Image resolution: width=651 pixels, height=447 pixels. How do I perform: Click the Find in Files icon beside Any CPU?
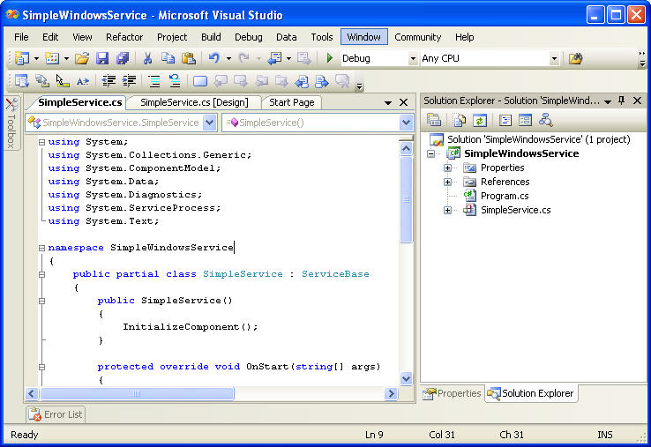[575, 58]
